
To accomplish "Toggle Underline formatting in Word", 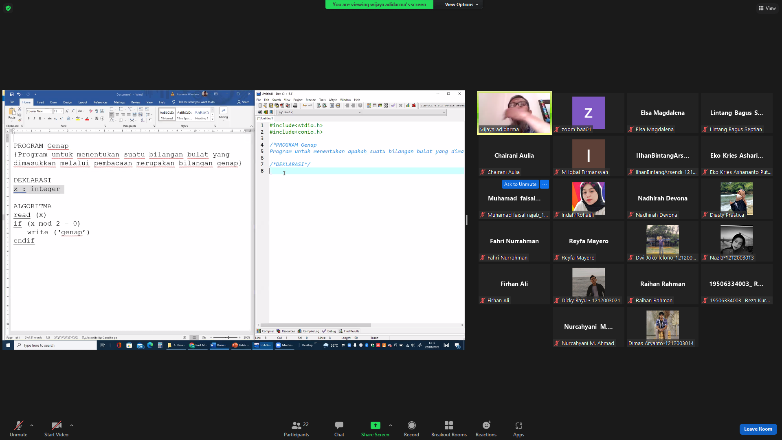I will coord(40,119).
